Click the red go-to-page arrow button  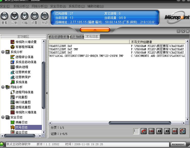click(x=144, y=131)
